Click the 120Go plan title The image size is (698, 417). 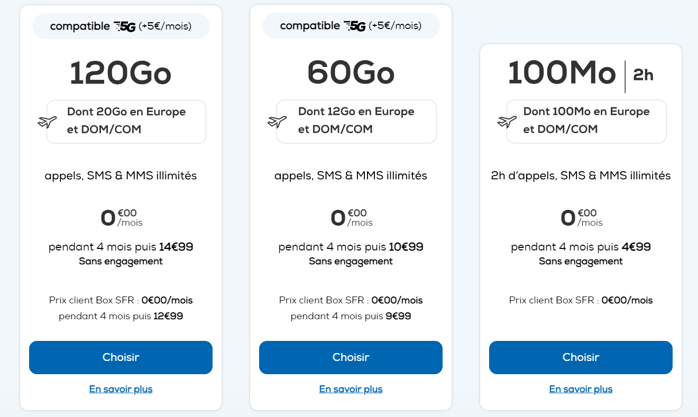click(x=121, y=73)
